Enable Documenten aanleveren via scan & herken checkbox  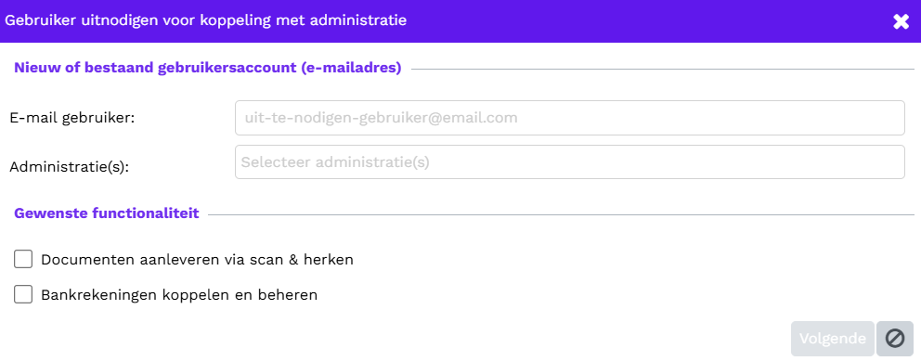coord(23,259)
